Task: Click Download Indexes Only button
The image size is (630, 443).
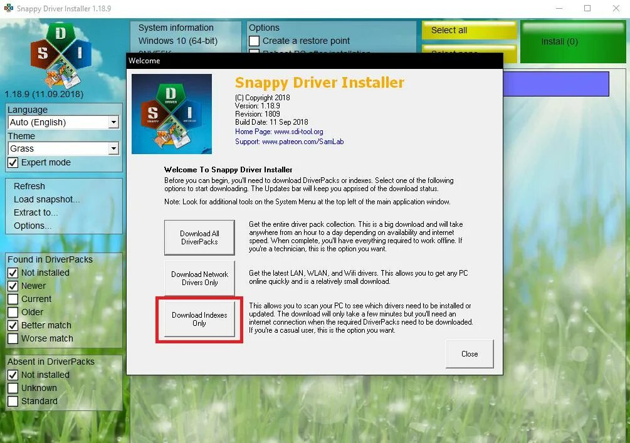Action: [199, 320]
